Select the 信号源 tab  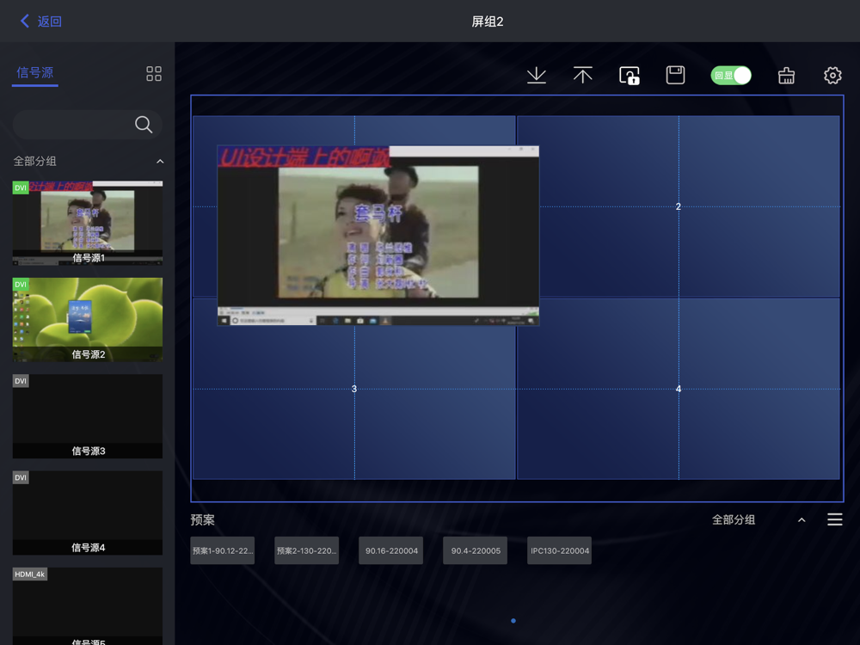[35, 73]
